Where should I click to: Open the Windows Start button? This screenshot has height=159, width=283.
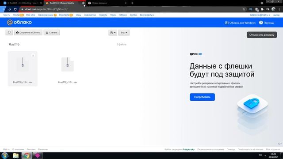click(5, 155)
